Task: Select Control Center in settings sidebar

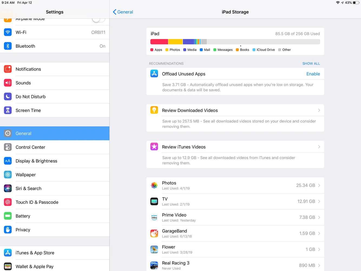Action: point(30,147)
